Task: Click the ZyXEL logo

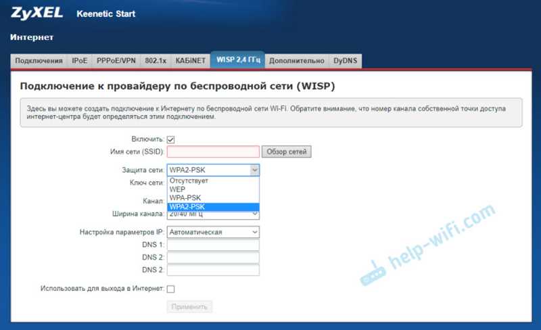Action: click(x=37, y=13)
